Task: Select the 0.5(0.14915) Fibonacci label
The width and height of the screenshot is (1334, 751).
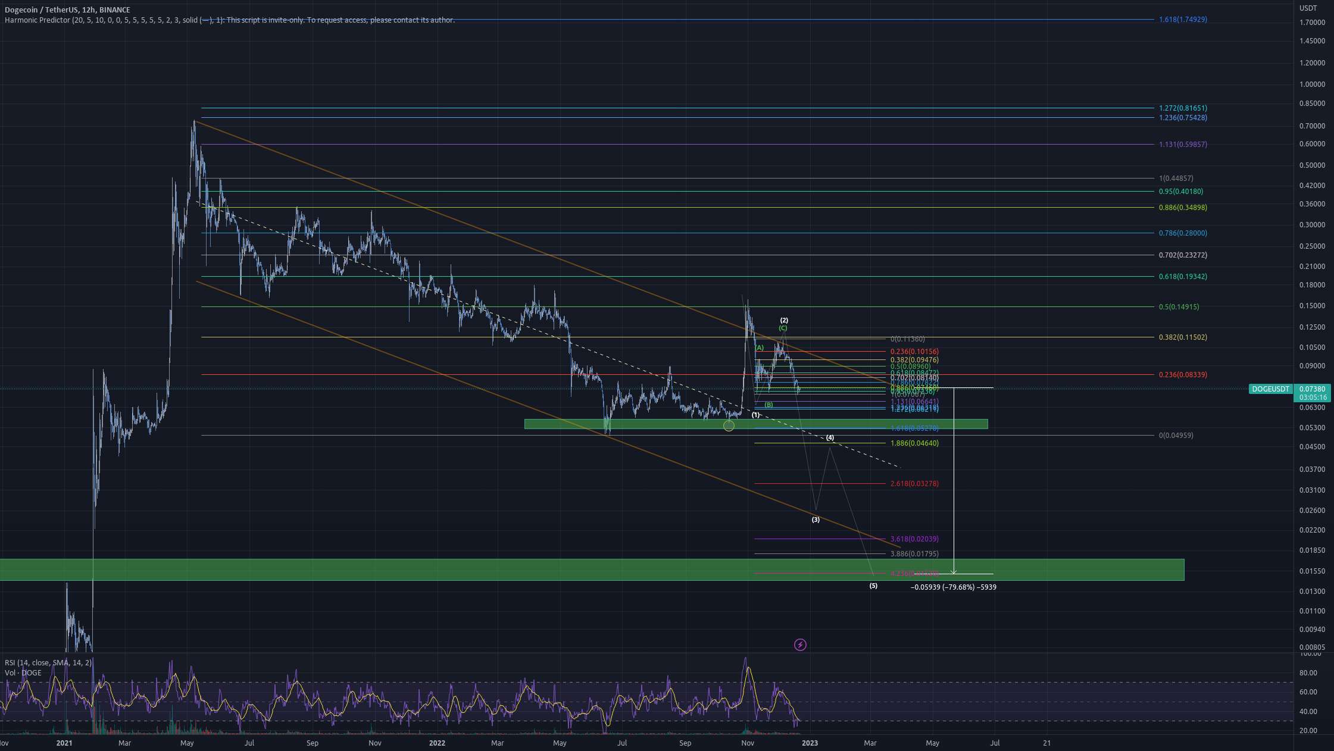Action: (x=1179, y=307)
